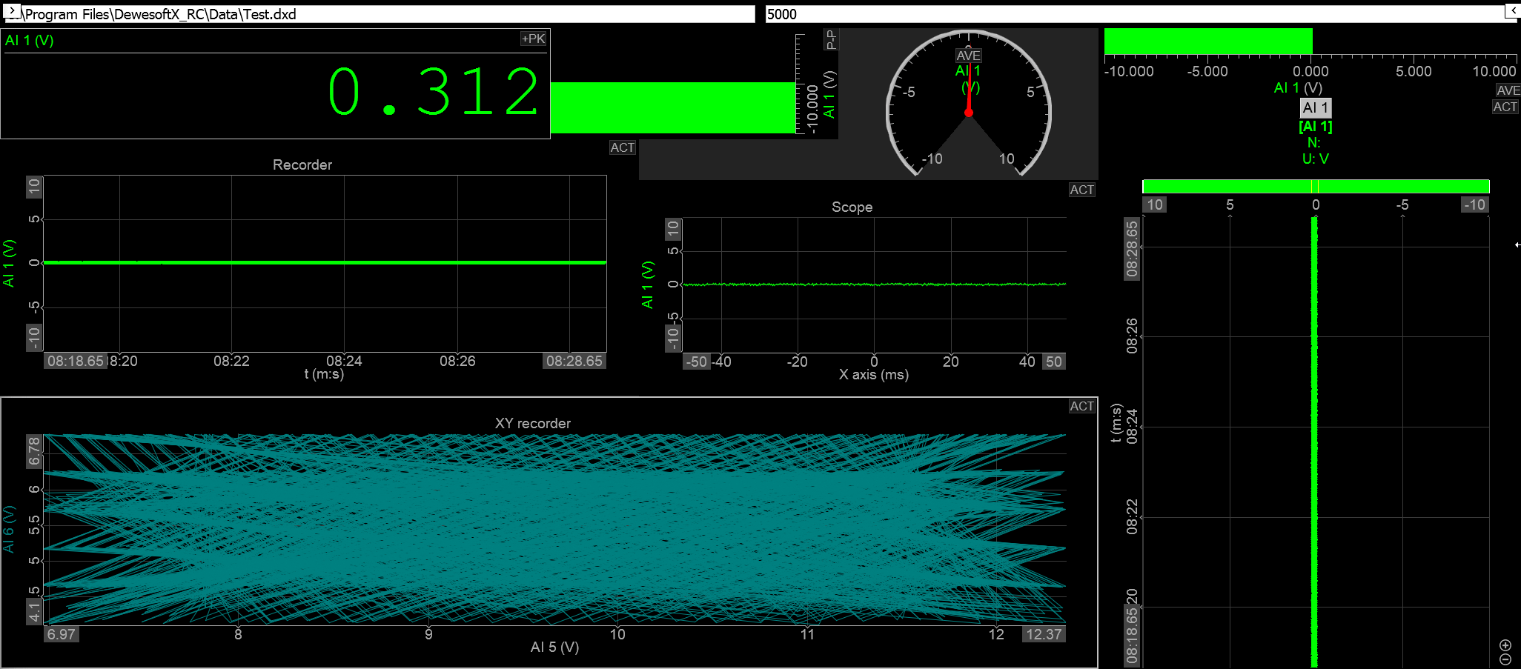Edit vertical recorder bottom time 08:18.65
Screen dimensions: 1521x669
(x=1132, y=636)
